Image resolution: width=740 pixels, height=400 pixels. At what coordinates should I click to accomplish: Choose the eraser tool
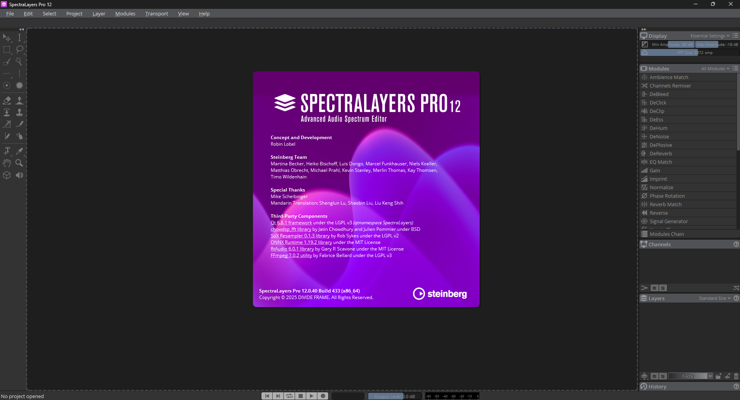7,101
